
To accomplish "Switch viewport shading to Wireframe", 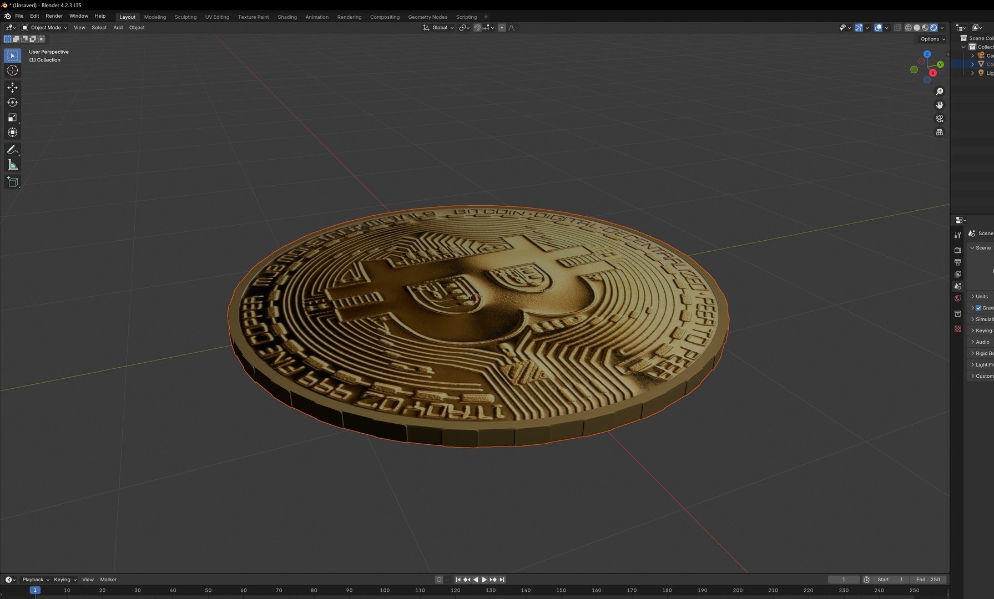I will (909, 28).
